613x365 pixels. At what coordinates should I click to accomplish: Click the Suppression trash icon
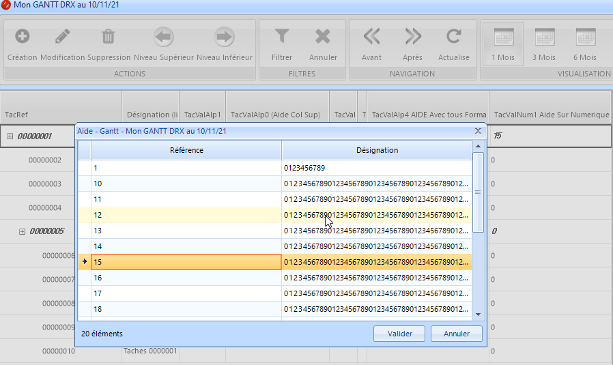point(109,37)
